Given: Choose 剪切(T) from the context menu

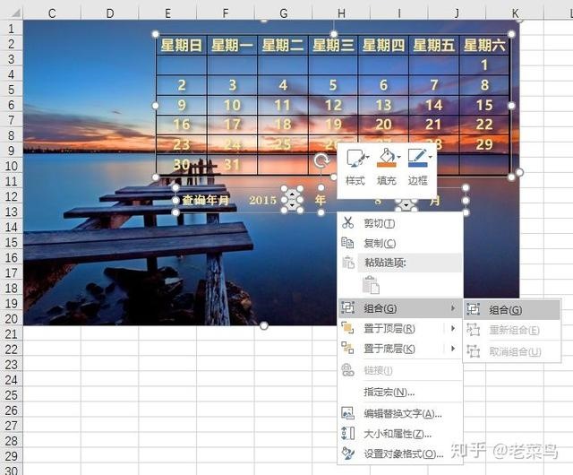Looking at the screenshot, I should pyautogui.click(x=400, y=223).
